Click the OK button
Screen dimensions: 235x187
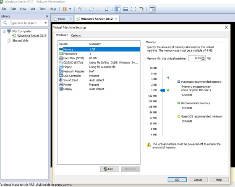[177, 180]
